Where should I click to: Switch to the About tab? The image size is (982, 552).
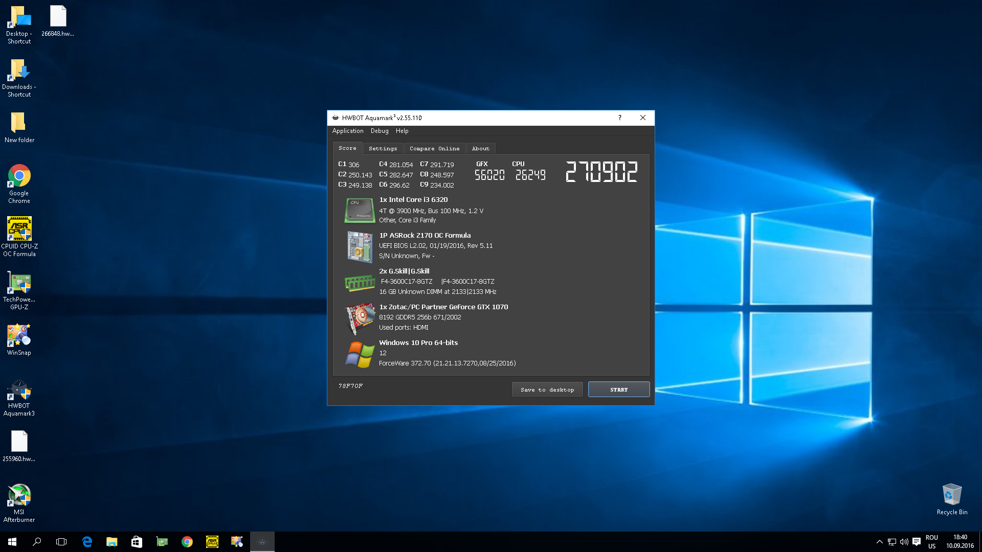click(x=480, y=149)
